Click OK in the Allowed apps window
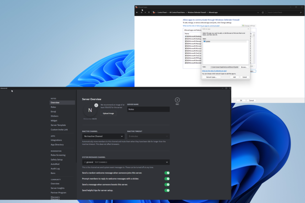The image size is (305, 203). tap(241, 100)
